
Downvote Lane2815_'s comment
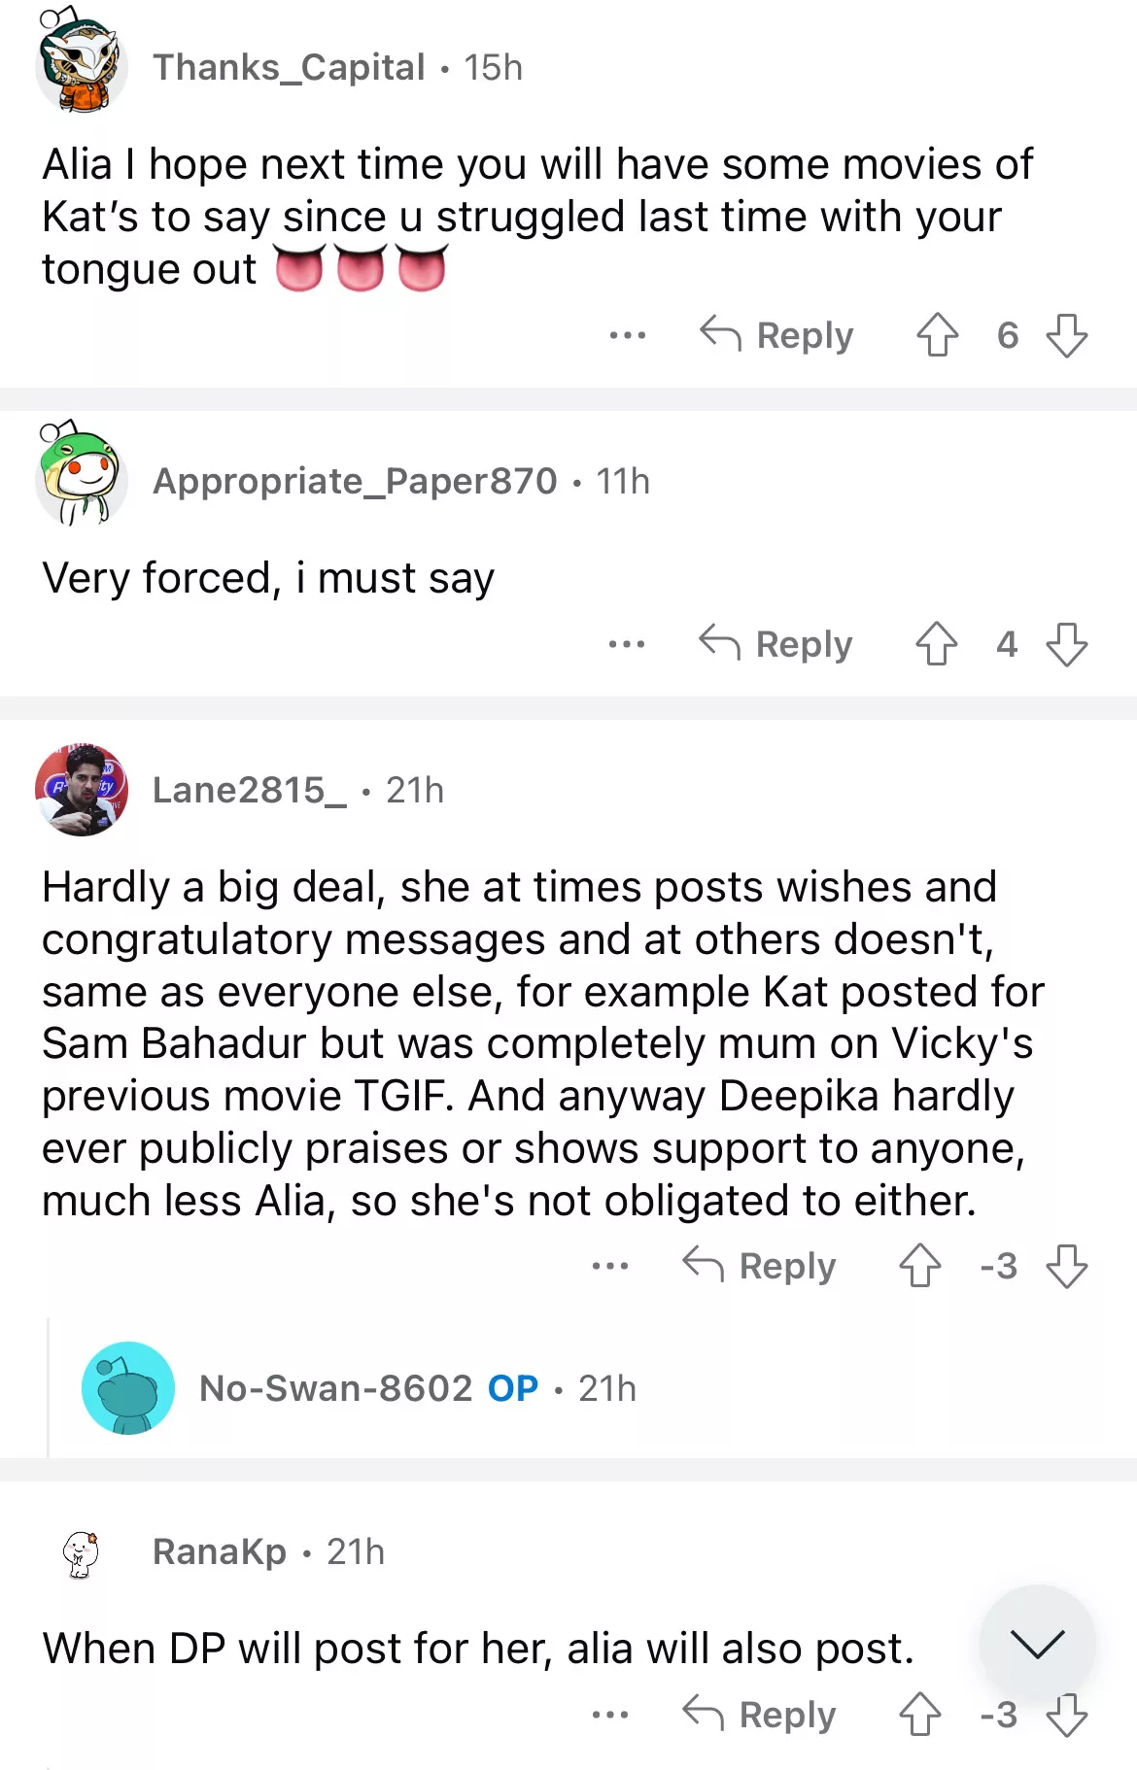pyautogui.click(x=1066, y=1266)
